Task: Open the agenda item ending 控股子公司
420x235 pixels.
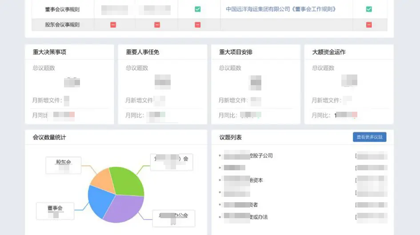Action: tap(248, 156)
